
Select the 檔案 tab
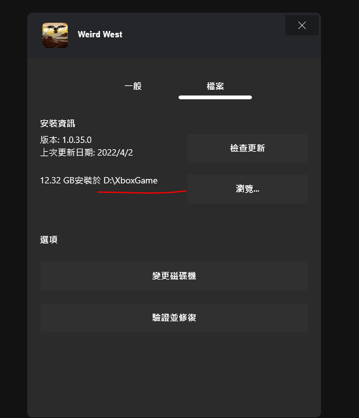coord(215,86)
